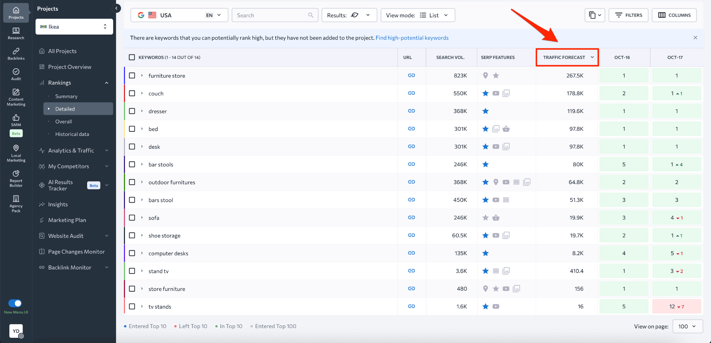Image resolution: width=711 pixels, height=343 pixels.
Task: Click the URL link icon for couch keyword
Action: click(411, 93)
